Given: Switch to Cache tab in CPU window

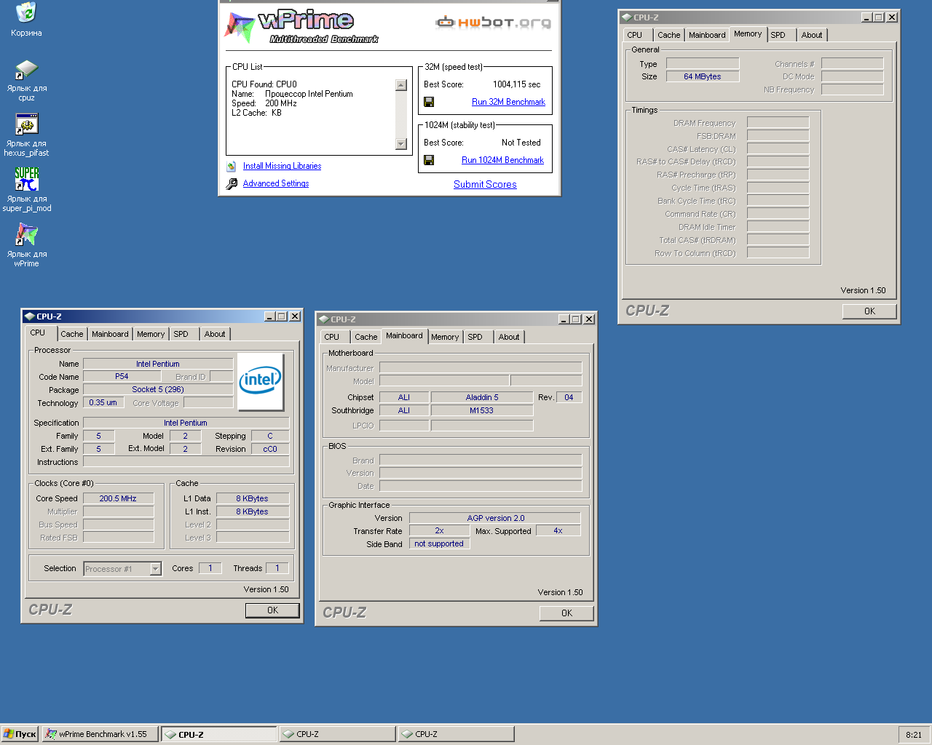Looking at the screenshot, I should (72, 334).
